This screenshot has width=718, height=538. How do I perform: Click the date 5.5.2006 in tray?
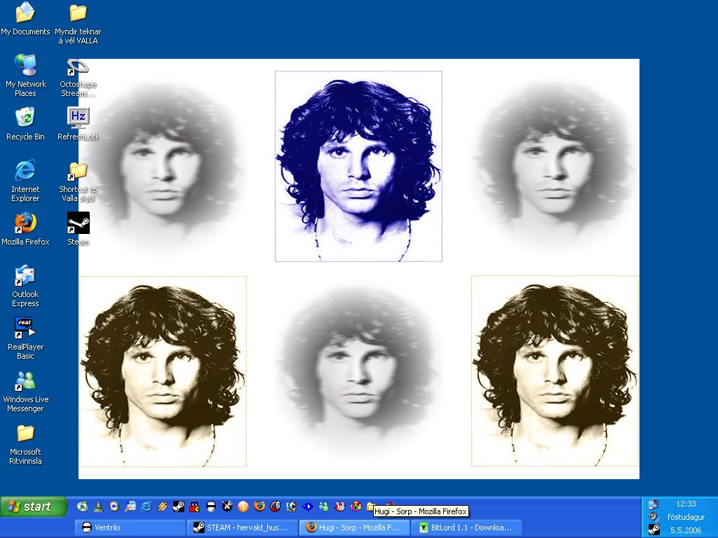[686, 530]
